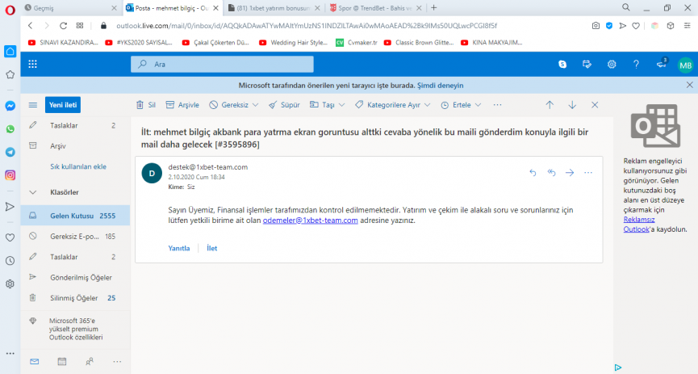Click Arşivle toolbar button

[182, 105]
